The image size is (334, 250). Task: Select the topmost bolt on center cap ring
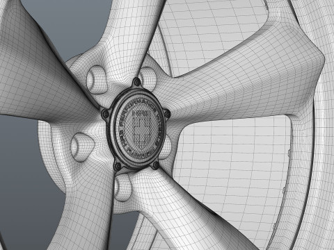(137, 82)
